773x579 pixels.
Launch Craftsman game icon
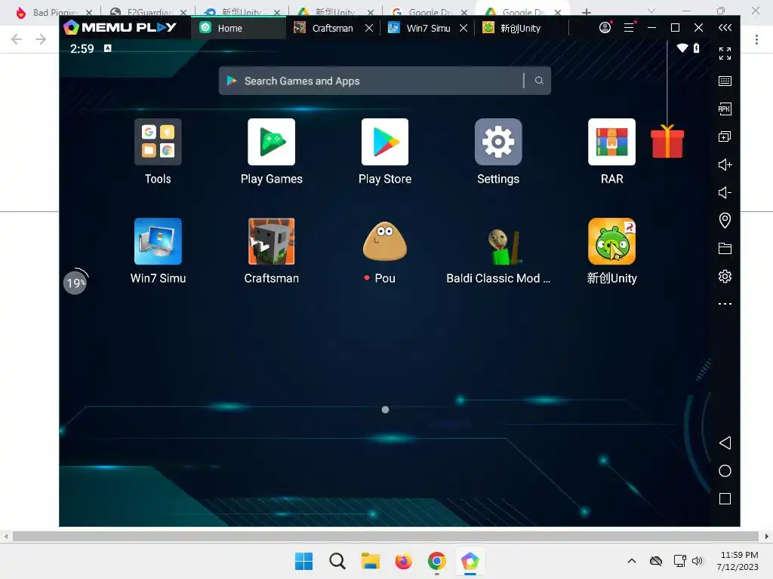pos(271,241)
